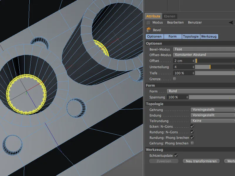This screenshot has width=235, height=176.
Task: Click the Neu transformieren button
Action: [x=201, y=161]
